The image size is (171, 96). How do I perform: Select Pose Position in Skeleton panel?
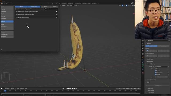(x=151, y=46)
